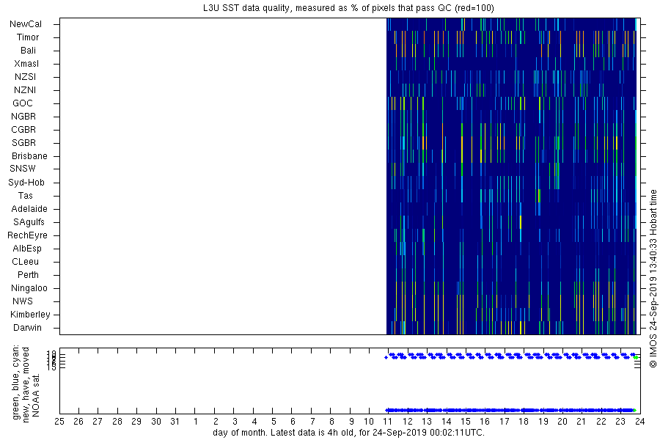The width and height of the screenshot is (660, 440).
Task: Click the XmasI region label
Action: pos(26,64)
